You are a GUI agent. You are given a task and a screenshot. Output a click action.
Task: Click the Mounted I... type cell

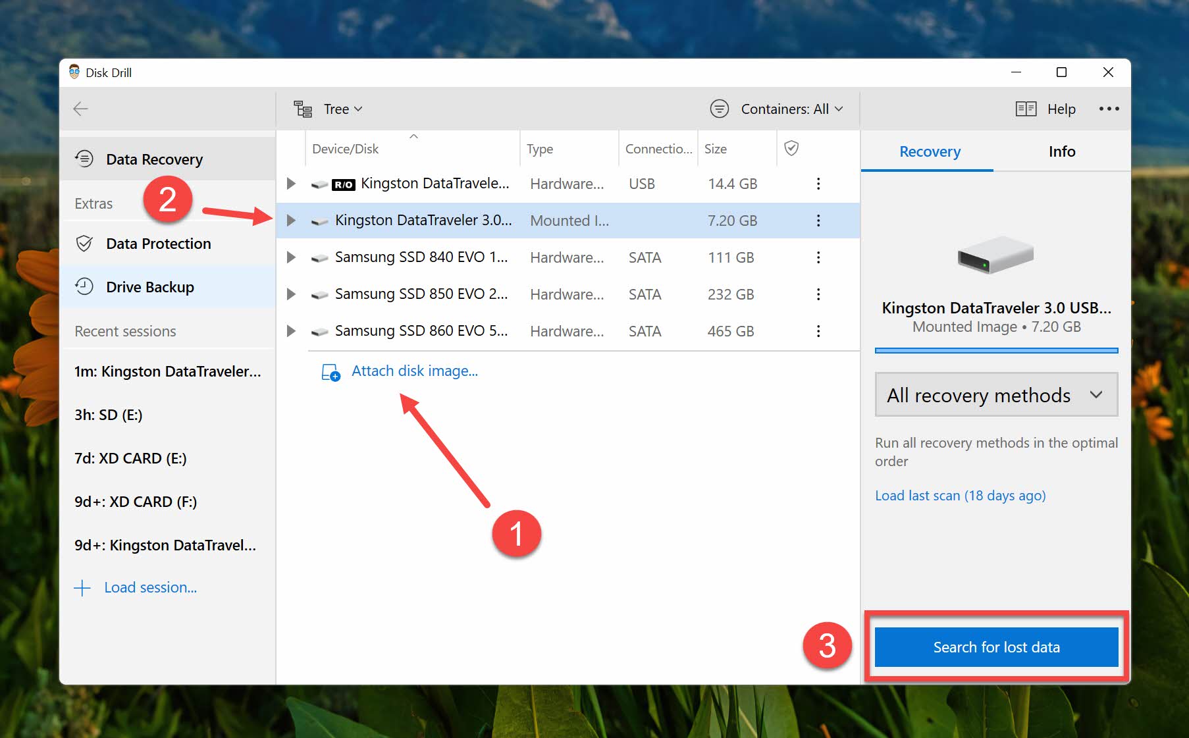click(569, 221)
